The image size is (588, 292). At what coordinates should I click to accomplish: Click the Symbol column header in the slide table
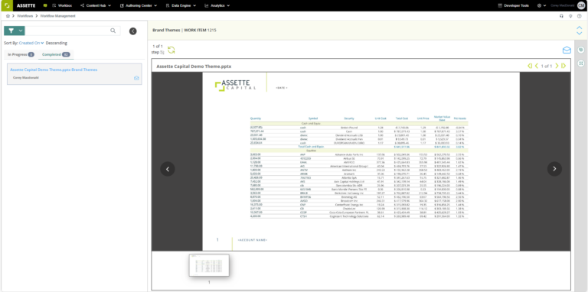pos(312,118)
